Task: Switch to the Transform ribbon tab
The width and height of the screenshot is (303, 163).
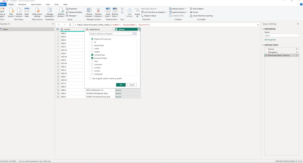Action: coord(22,4)
